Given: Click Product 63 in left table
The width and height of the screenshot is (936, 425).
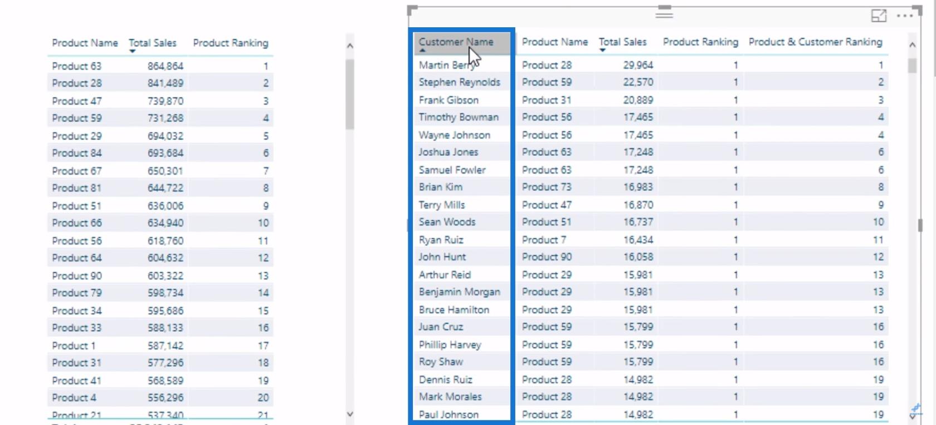Looking at the screenshot, I should (77, 66).
